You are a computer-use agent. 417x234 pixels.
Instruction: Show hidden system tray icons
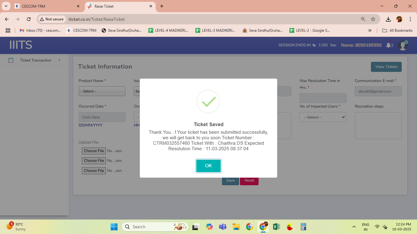point(354,227)
